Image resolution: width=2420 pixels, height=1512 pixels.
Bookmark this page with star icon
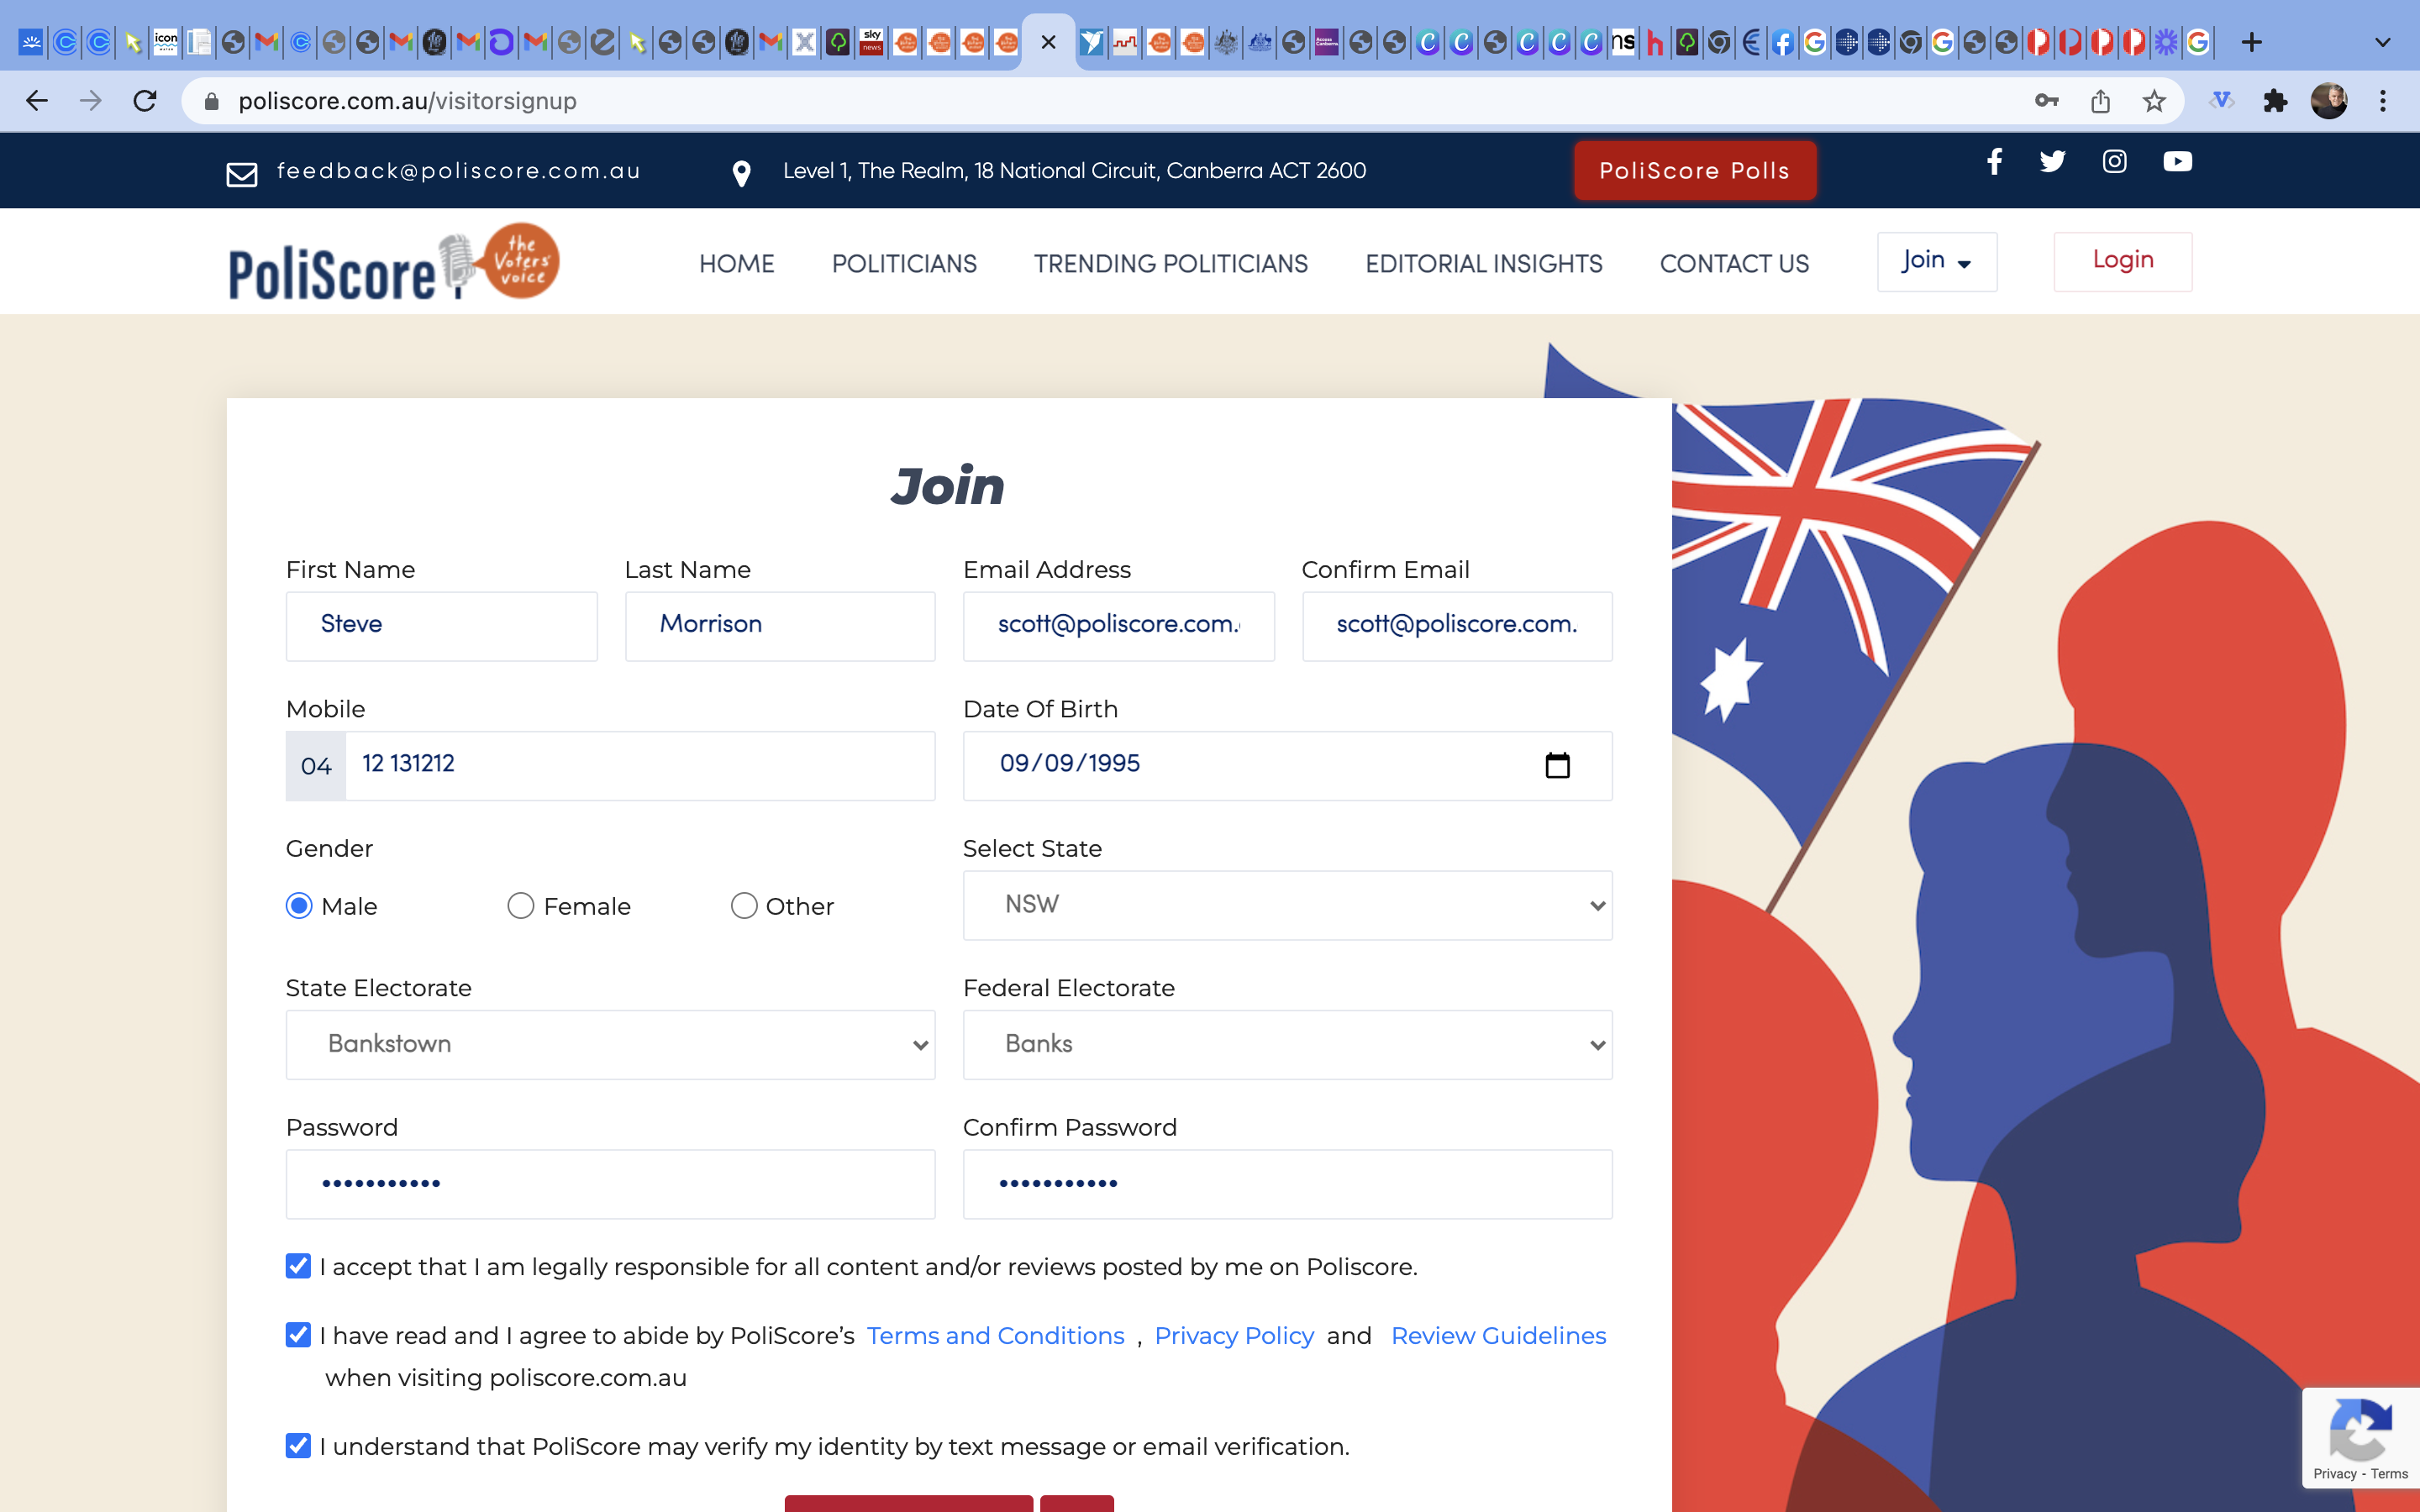(x=2153, y=101)
